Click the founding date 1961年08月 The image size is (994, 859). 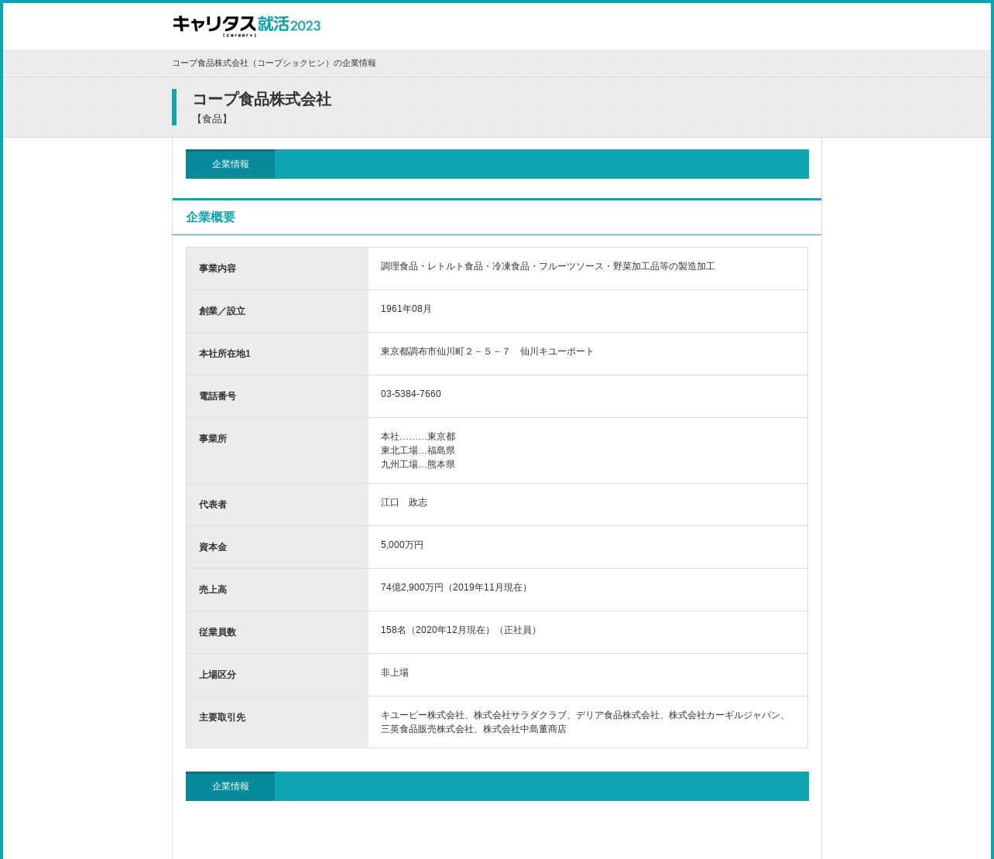pyautogui.click(x=406, y=309)
